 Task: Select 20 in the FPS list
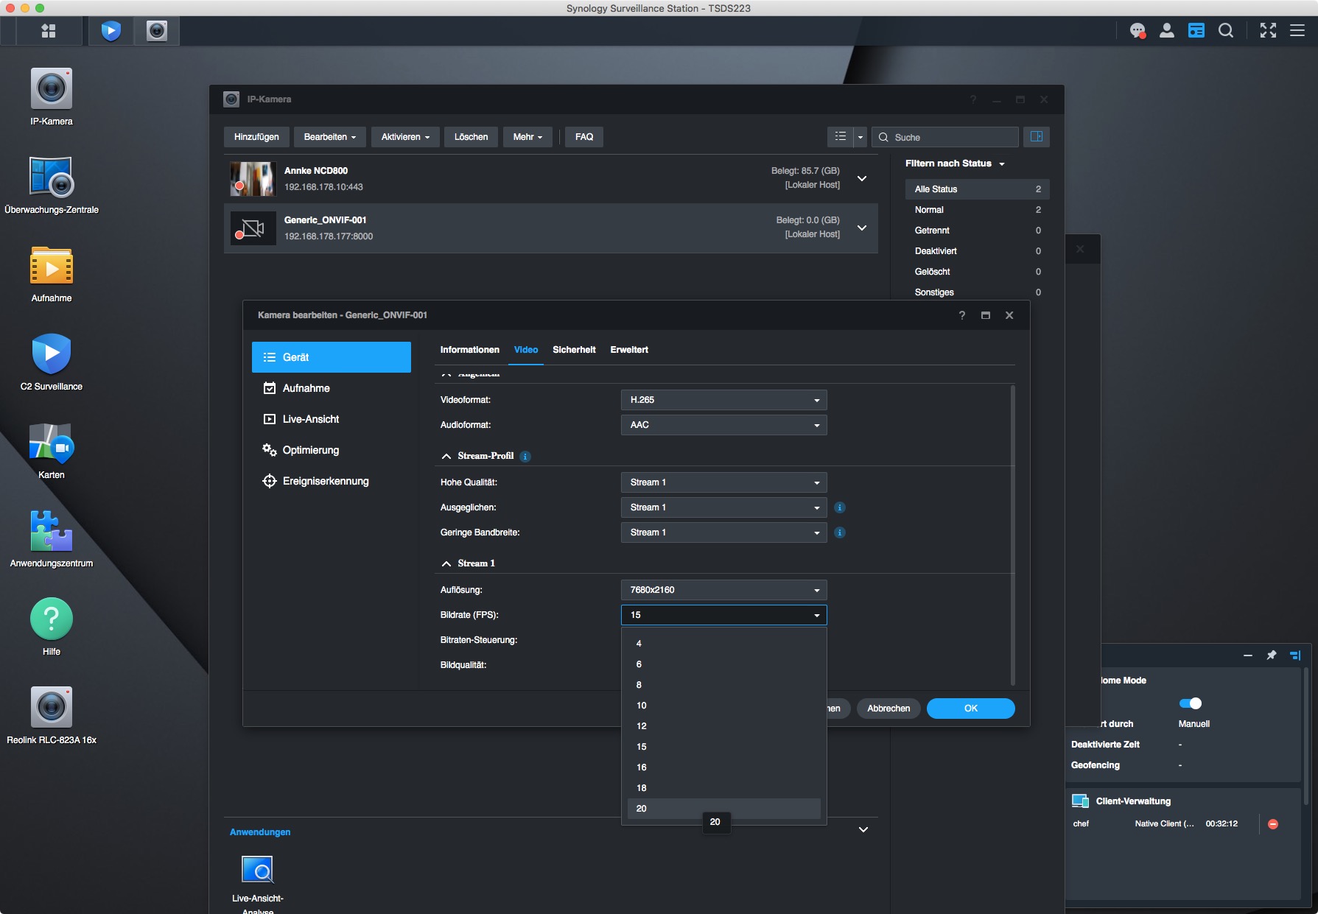(x=642, y=809)
